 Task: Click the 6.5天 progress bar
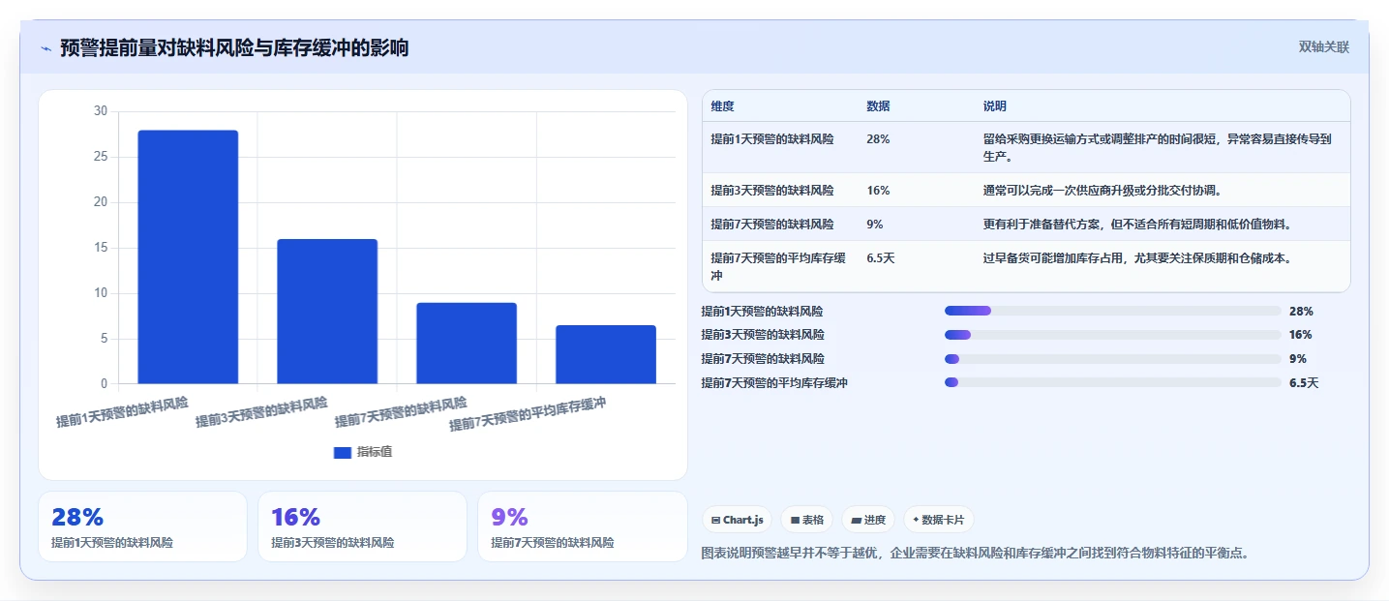pos(1113,382)
